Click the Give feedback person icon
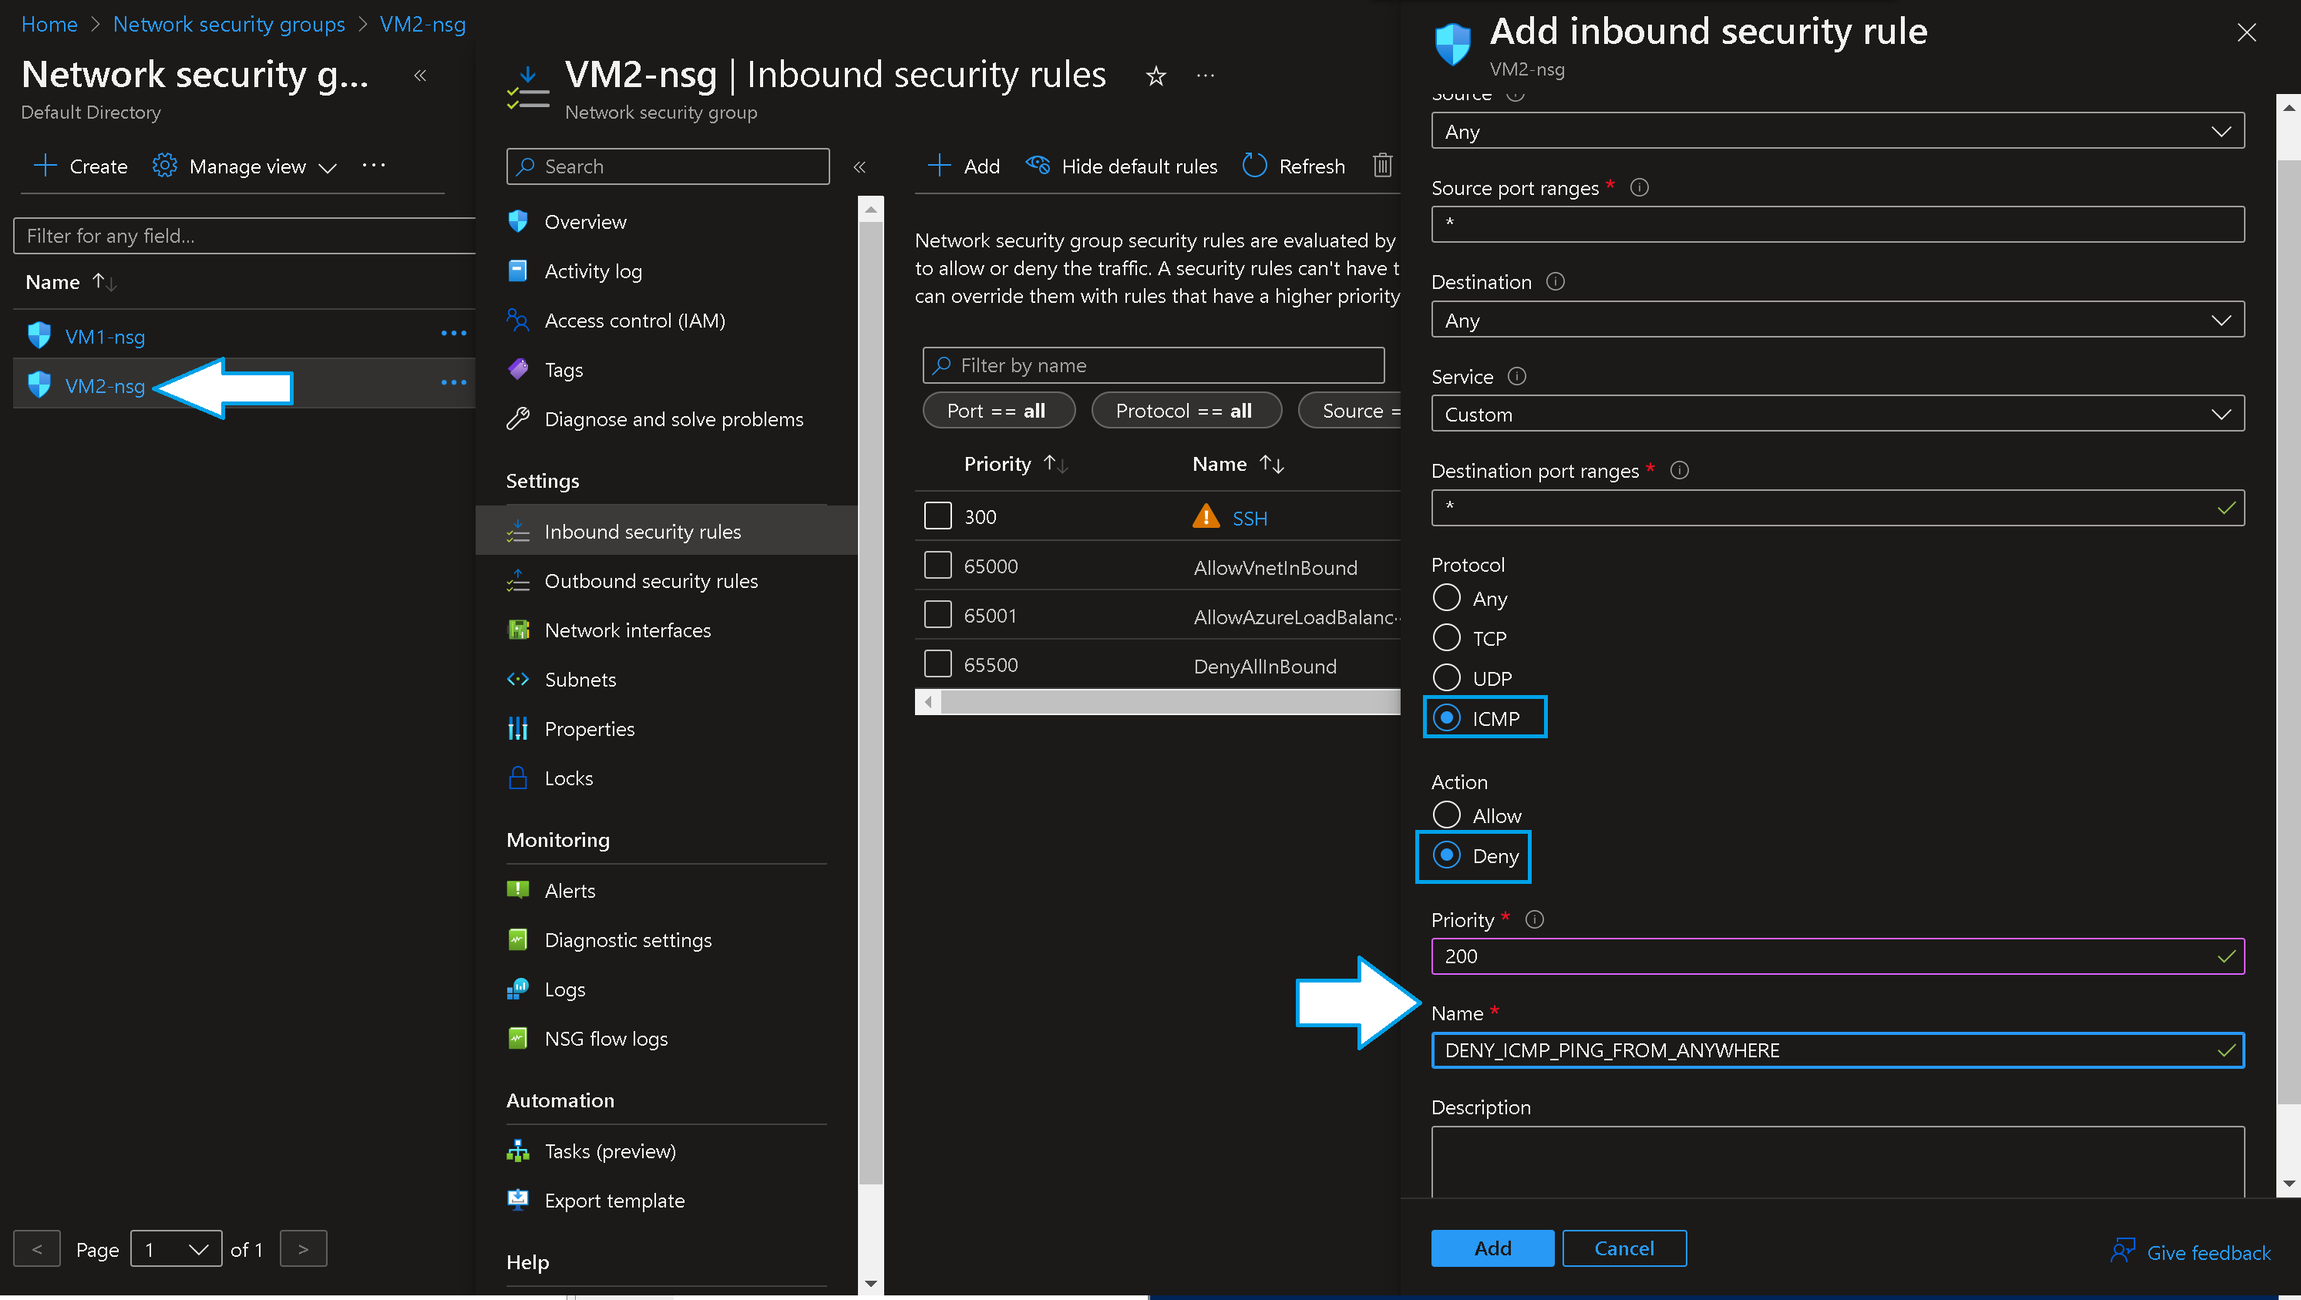 [2123, 1250]
